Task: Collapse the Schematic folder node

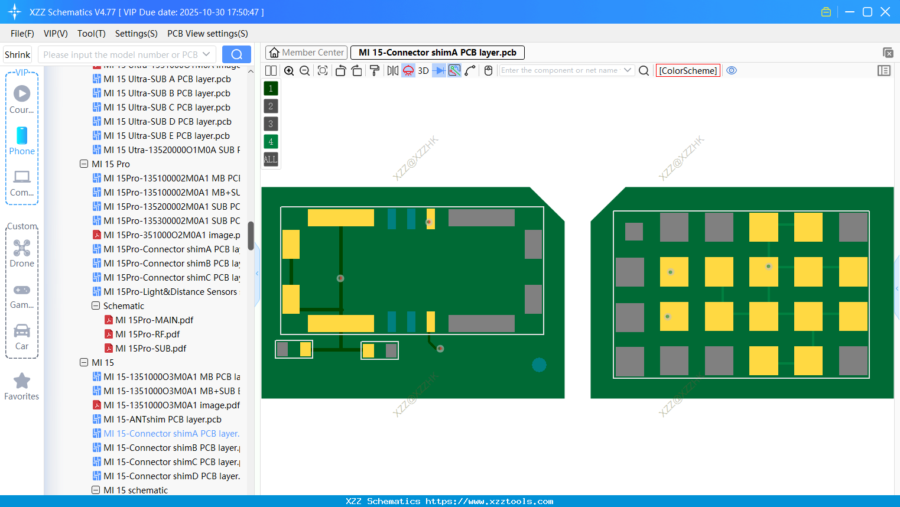Action: [96, 305]
